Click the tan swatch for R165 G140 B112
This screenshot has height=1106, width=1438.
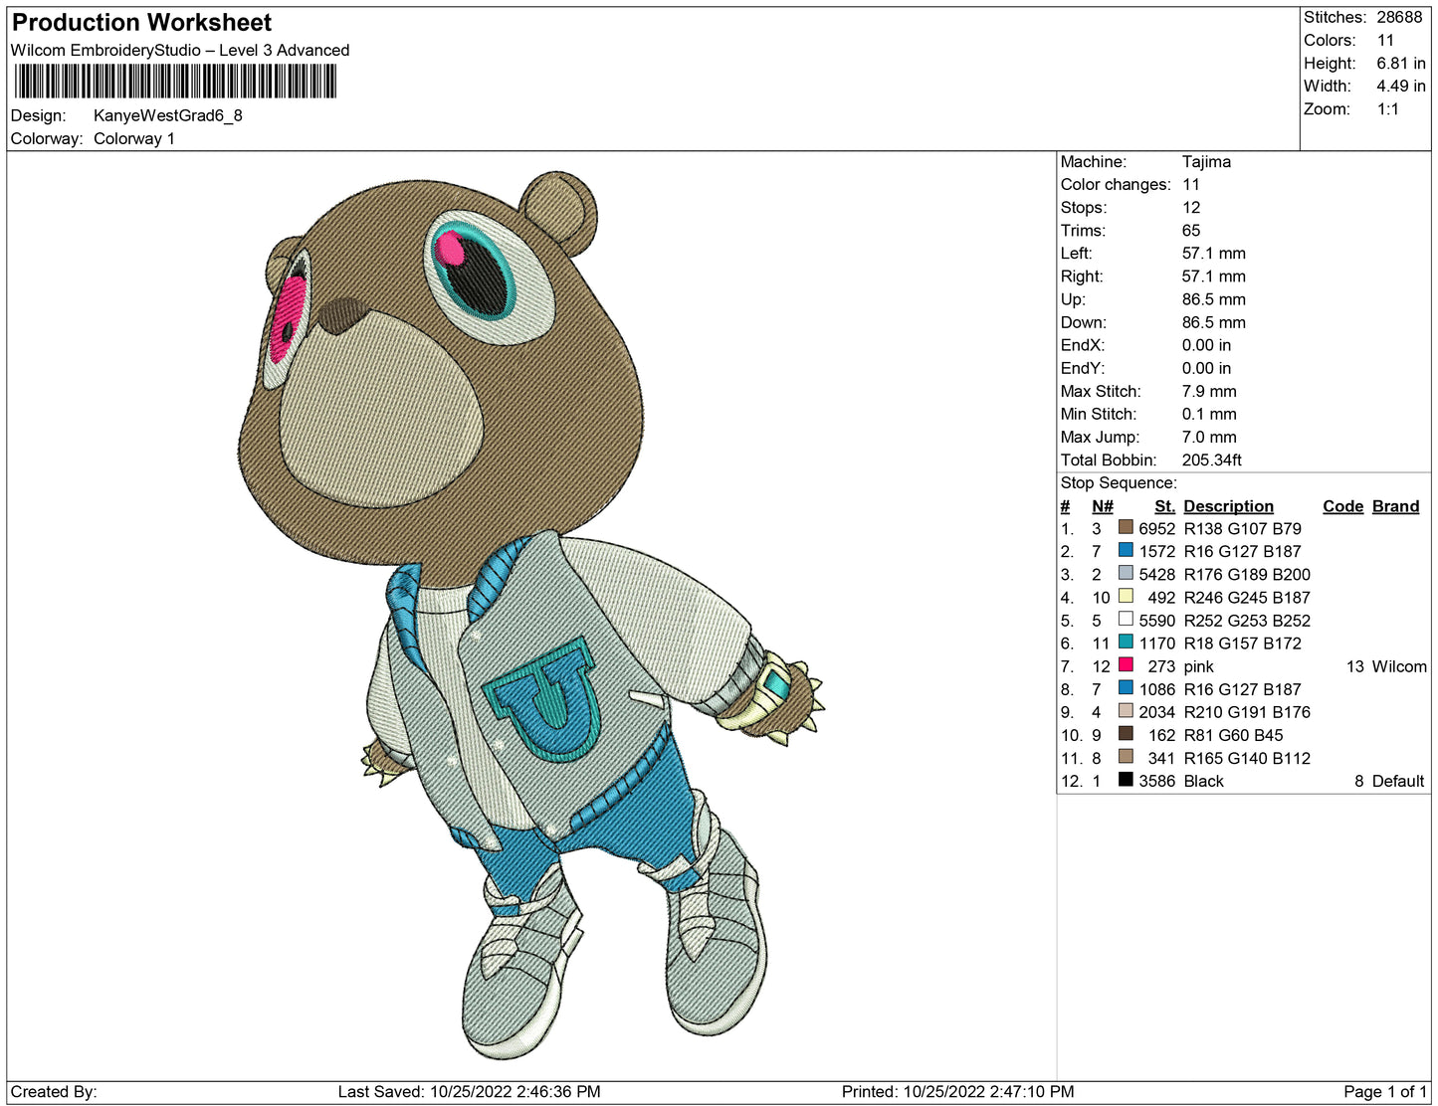click(x=1126, y=756)
